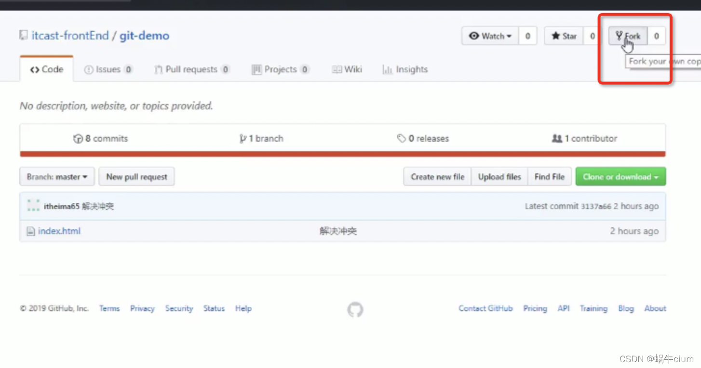Open the About footer link

[x=655, y=309]
